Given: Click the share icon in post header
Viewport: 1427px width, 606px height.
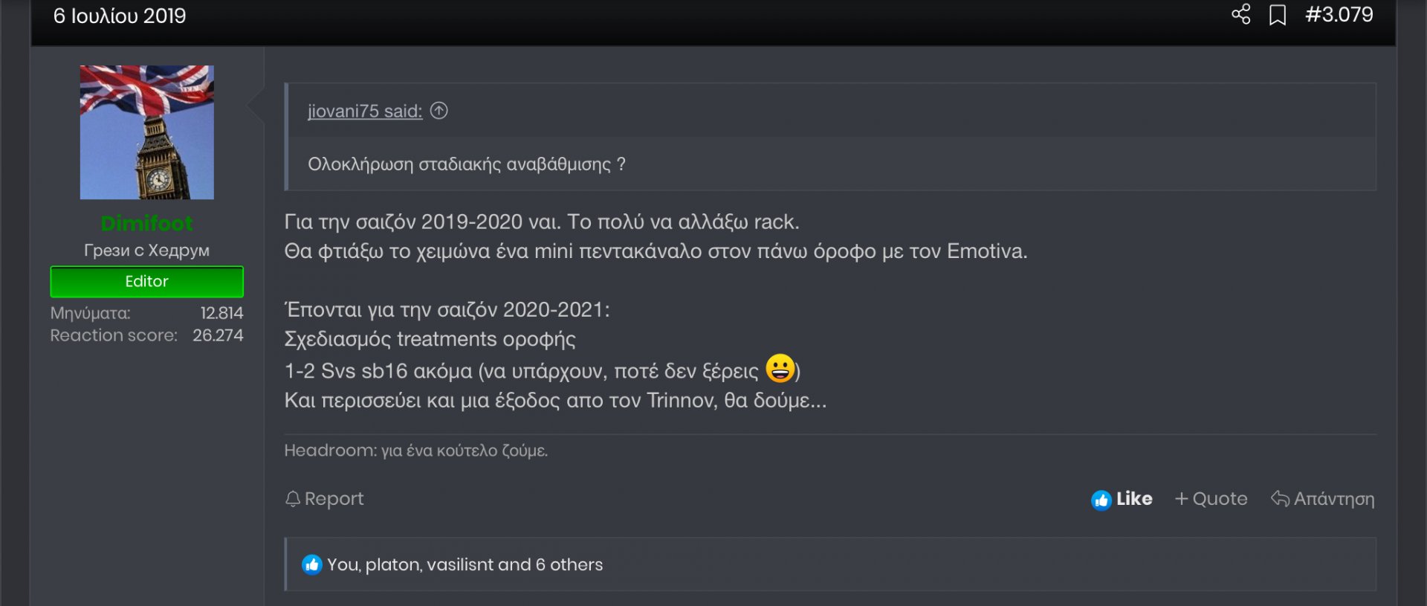Looking at the screenshot, I should 1240,14.
